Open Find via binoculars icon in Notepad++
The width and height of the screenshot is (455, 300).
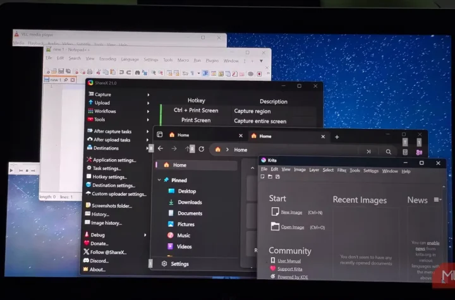click(137, 72)
